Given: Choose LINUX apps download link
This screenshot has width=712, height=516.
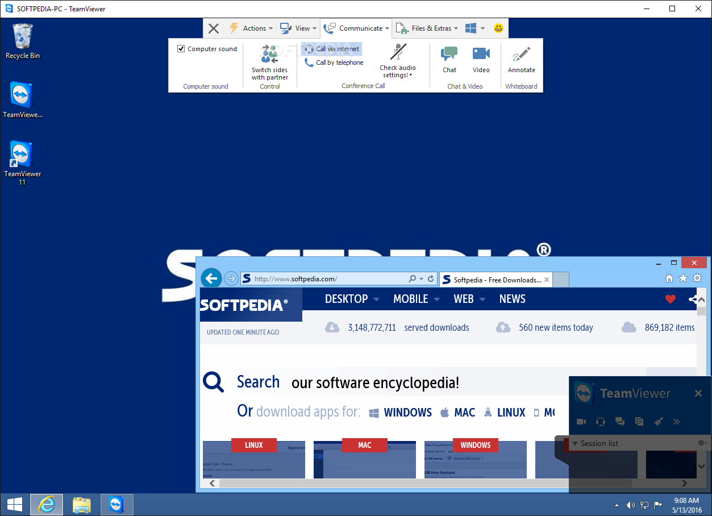Looking at the screenshot, I should click(505, 413).
